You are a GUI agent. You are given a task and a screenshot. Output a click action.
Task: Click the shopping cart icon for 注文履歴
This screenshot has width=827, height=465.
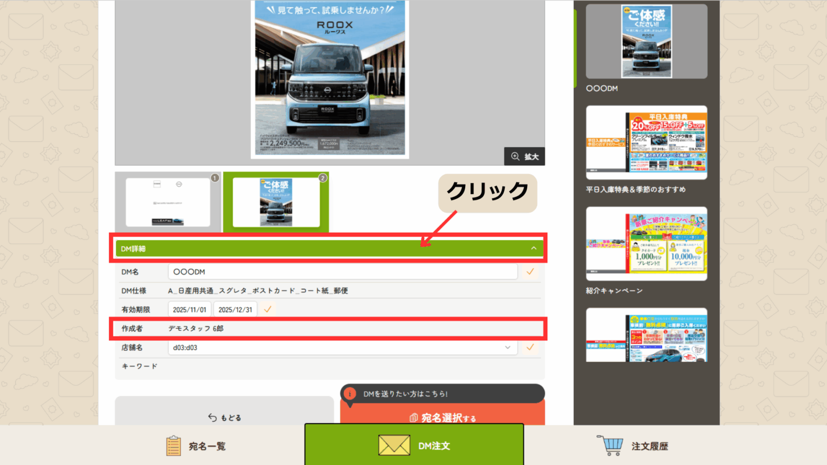(x=610, y=445)
